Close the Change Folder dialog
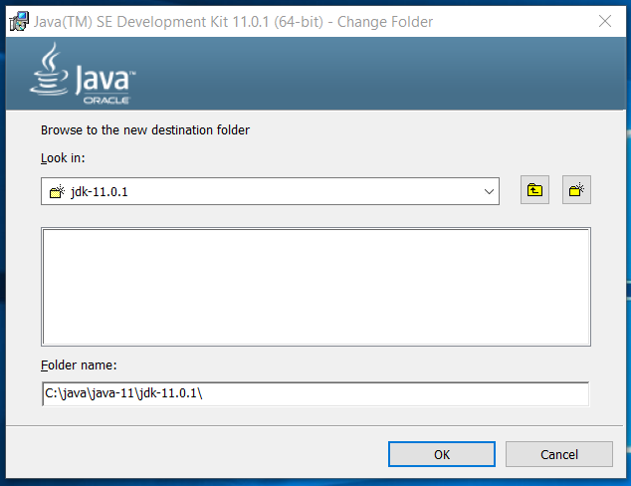This screenshot has width=631, height=486. [x=605, y=21]
